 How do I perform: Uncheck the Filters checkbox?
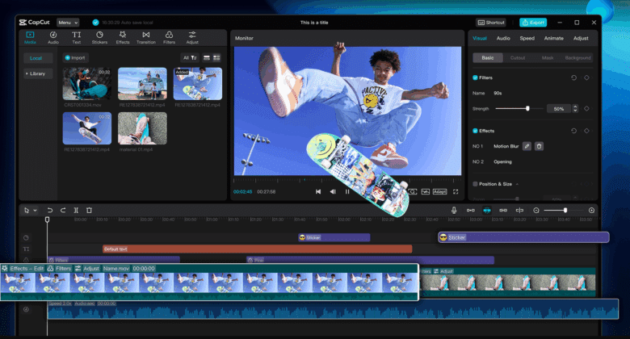[x=474, y=77]
